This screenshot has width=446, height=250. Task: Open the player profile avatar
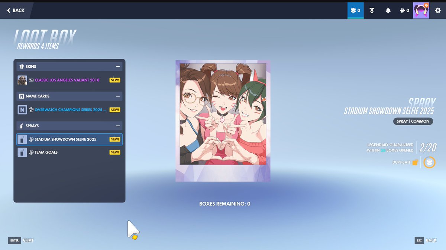[x=421, y=10]
